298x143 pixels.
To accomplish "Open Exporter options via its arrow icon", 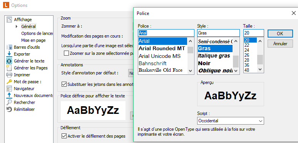I will point(9,54).
